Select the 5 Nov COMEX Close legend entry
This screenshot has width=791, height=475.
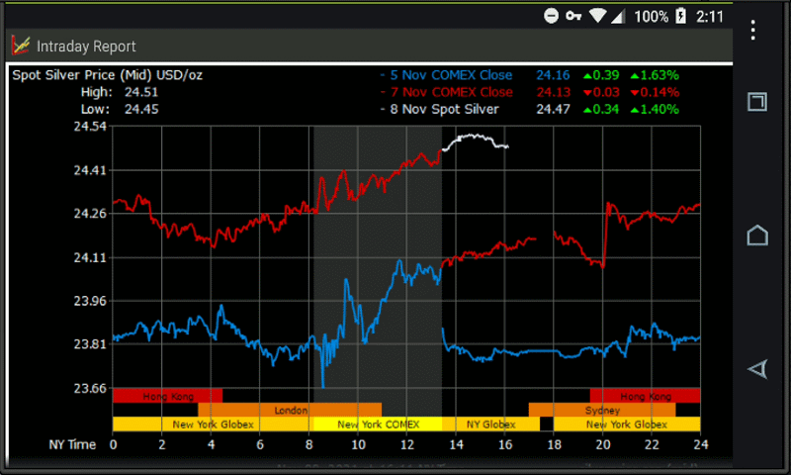[451, 75]
